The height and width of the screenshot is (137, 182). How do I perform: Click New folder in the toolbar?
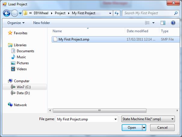click(42, 23)
